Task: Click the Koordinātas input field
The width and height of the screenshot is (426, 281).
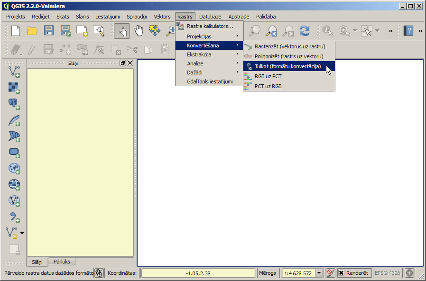Action: coord(198,273)
